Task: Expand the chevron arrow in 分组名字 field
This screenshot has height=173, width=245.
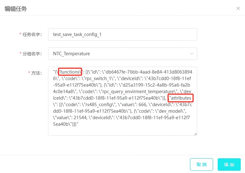Action: pos(191,54)
